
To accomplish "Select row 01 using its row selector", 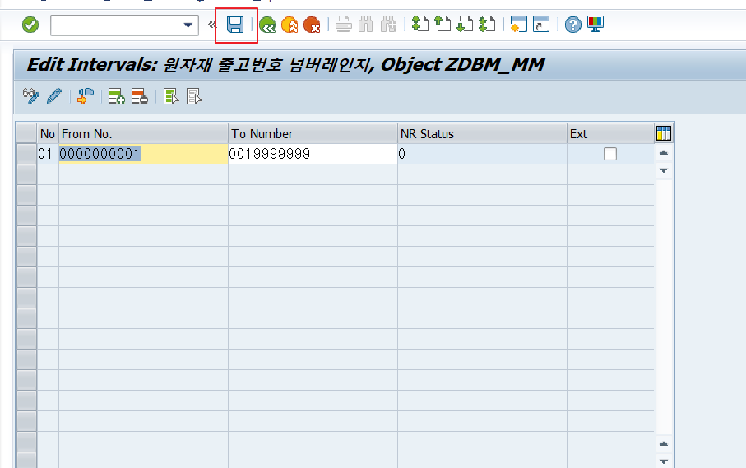I will coord(26,154).
